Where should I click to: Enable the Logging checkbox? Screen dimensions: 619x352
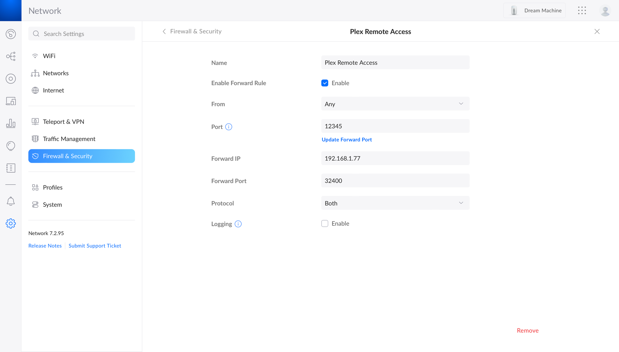(325, 224)
